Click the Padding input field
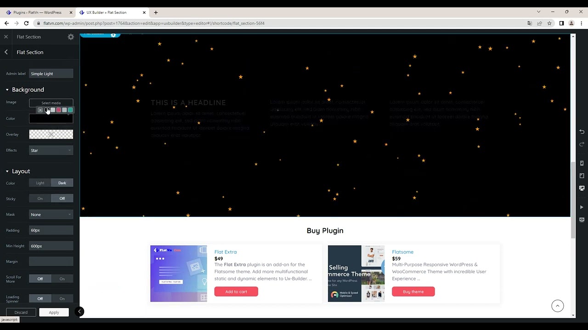 [51, 230]
